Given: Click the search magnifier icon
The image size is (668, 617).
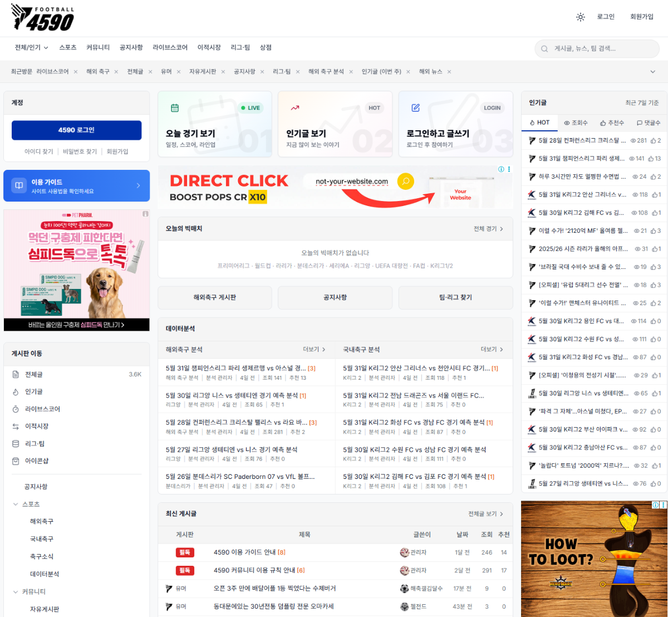Looking at the screenshot, I should 544,49.
